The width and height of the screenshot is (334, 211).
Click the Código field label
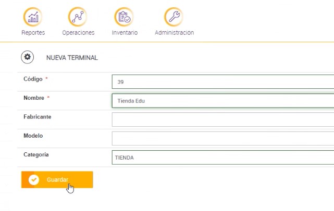tap(33, 79)
